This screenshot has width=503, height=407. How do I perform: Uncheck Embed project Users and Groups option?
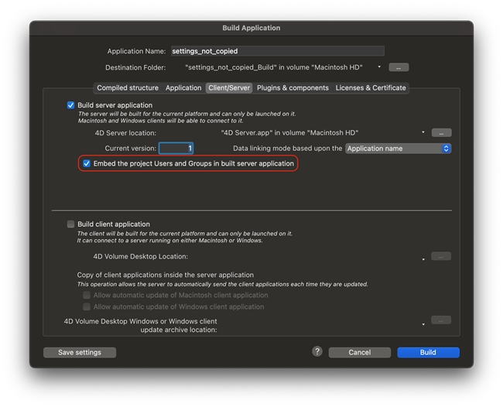tap(87, 163)
